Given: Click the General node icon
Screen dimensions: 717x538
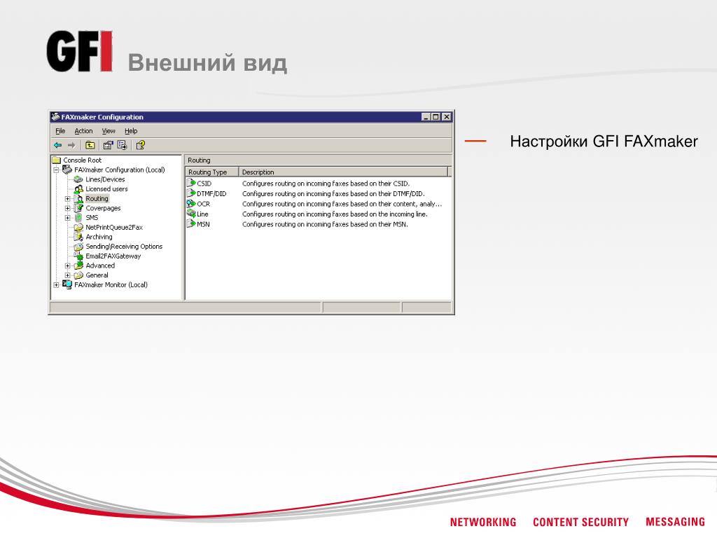Looking at the screenshot, I should tap(78, 275).
